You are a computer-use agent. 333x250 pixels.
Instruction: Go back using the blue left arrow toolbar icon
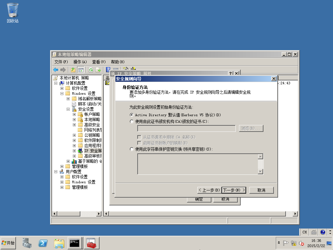[56, 70]
